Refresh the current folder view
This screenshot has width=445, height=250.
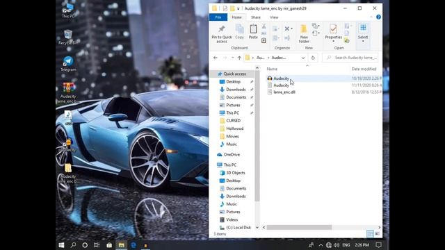(x=313, y=58)
